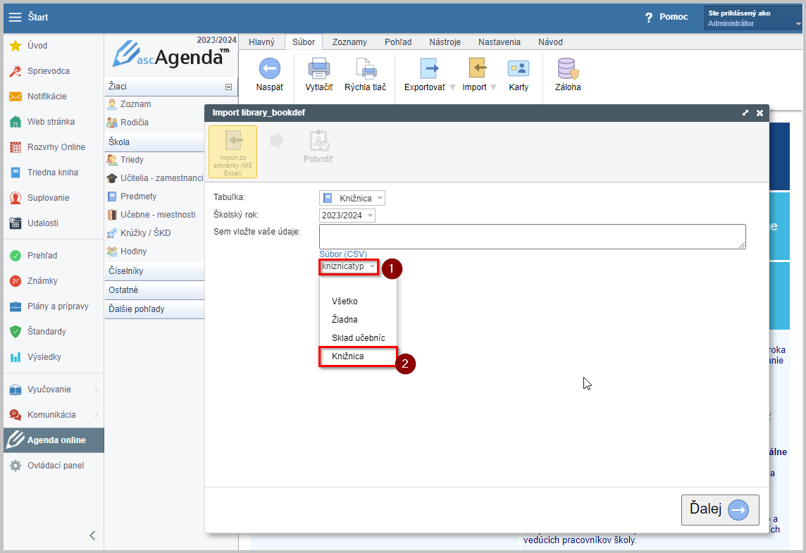Screen dimensions: 806x553
Task: Click Import zo schránky (MS Excel) icon
Action: (232, 151)
